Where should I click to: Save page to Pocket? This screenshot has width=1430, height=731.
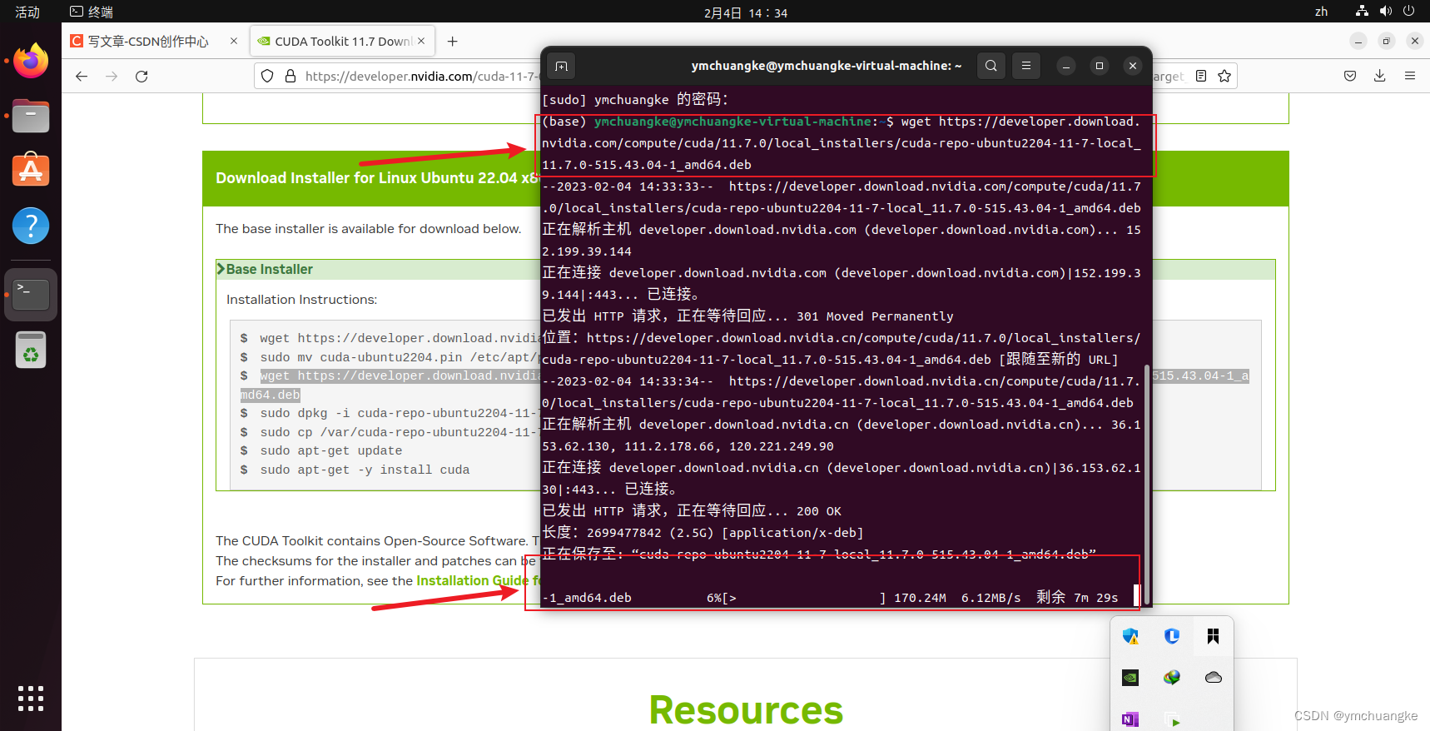(1350, 76)
